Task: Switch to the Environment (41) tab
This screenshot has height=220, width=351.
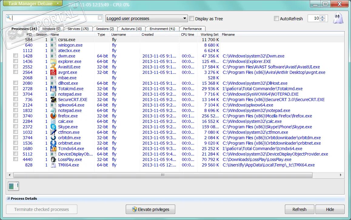Action: pyautogui.click(x=162, y=29)
